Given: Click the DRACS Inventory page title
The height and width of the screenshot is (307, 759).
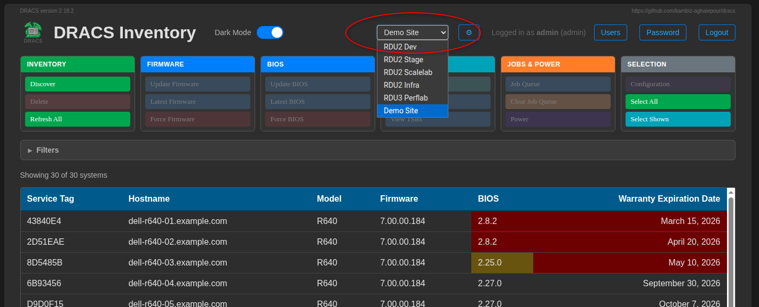Looking at the screenshot, I should click(125, 32).
